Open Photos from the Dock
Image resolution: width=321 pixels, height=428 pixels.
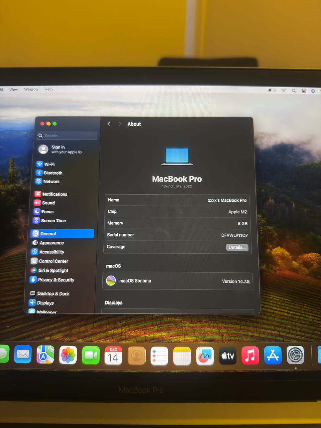[x=68, y=355]
